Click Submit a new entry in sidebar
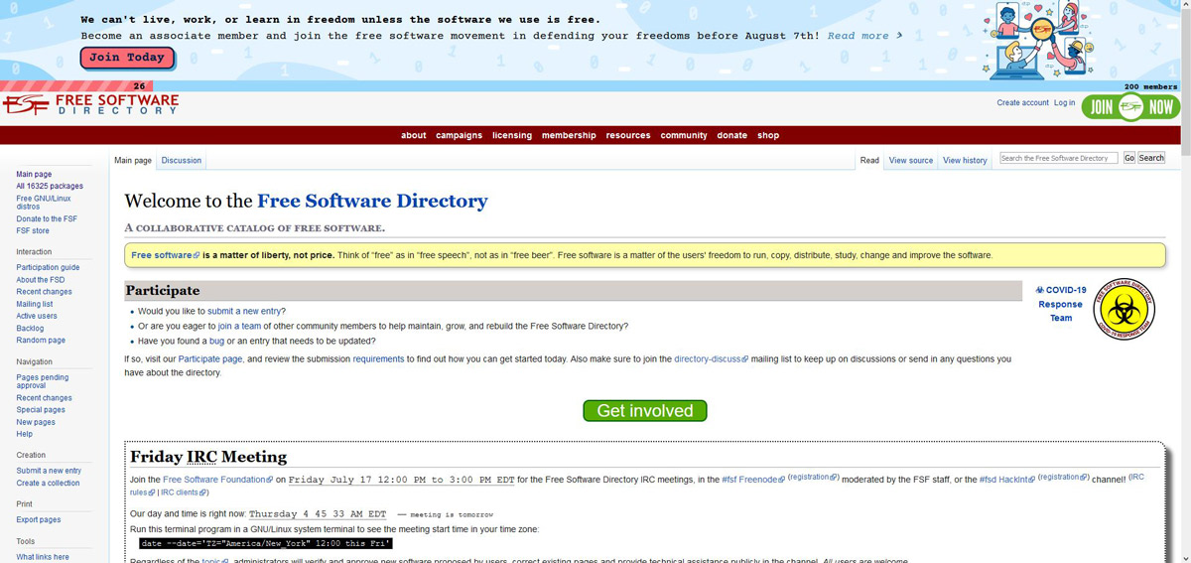 point(49,471)
